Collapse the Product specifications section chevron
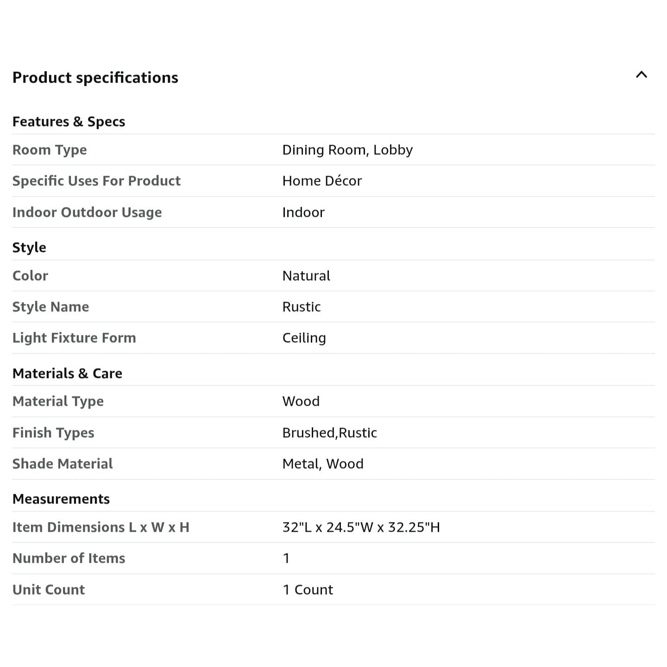This screenshot has height=667, width=667. (x=641, y=75)
